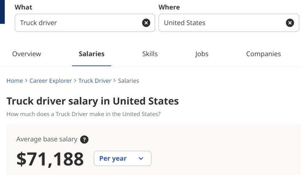Open the Career Explorer breadcrumb link
The width and height of the screenshot is (301, 175).
(51, 81)
